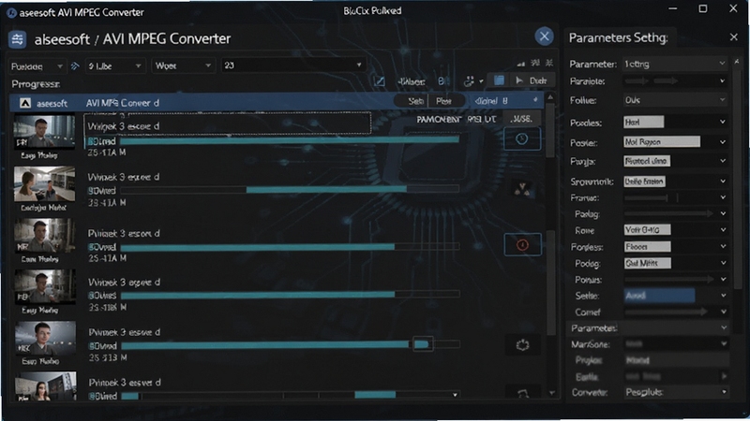Screen dimensions: 750x421
Task: Click the gear icon on fifth row
Action: [522, 344]
